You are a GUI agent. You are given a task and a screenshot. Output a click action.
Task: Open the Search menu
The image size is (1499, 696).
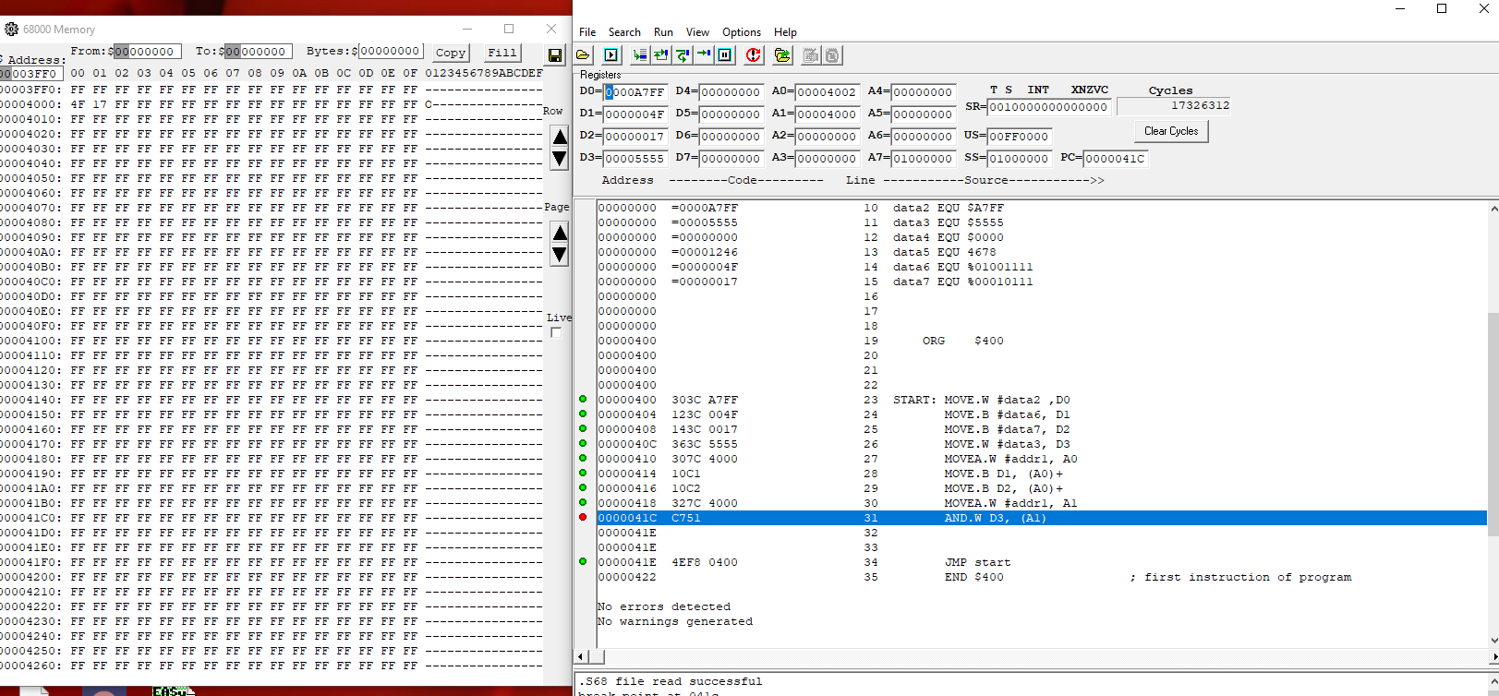[624, 32]
